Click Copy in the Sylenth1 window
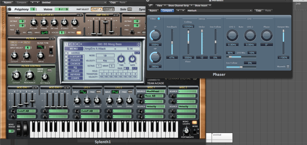This screenshot has width=307, height=145. click(113, 2)
